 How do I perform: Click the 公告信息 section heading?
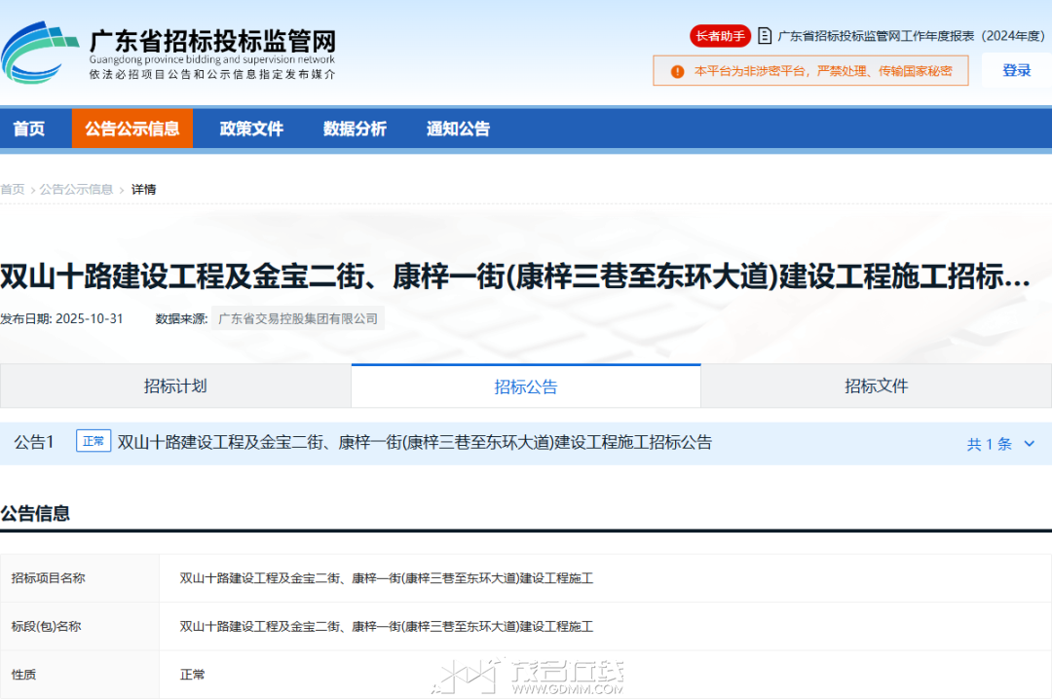(x=35, y=514)
